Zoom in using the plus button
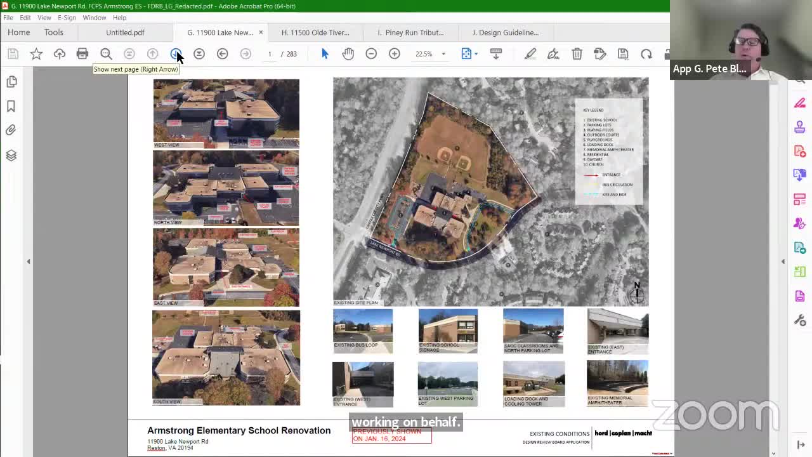 click(x=394, y=54)
